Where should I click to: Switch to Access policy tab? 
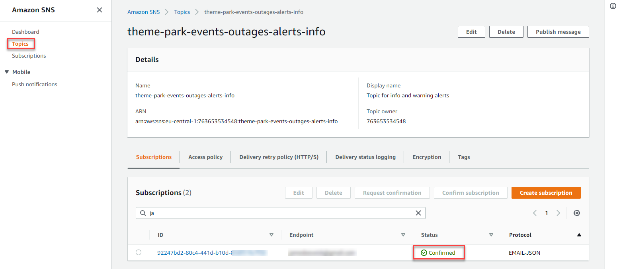[x=205, y=157]
